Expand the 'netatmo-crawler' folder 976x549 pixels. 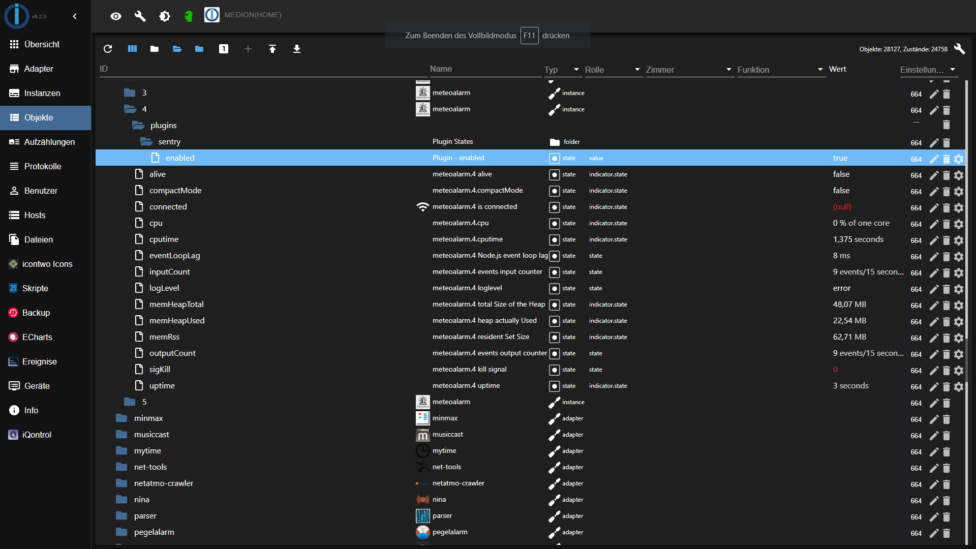point(121,483)
